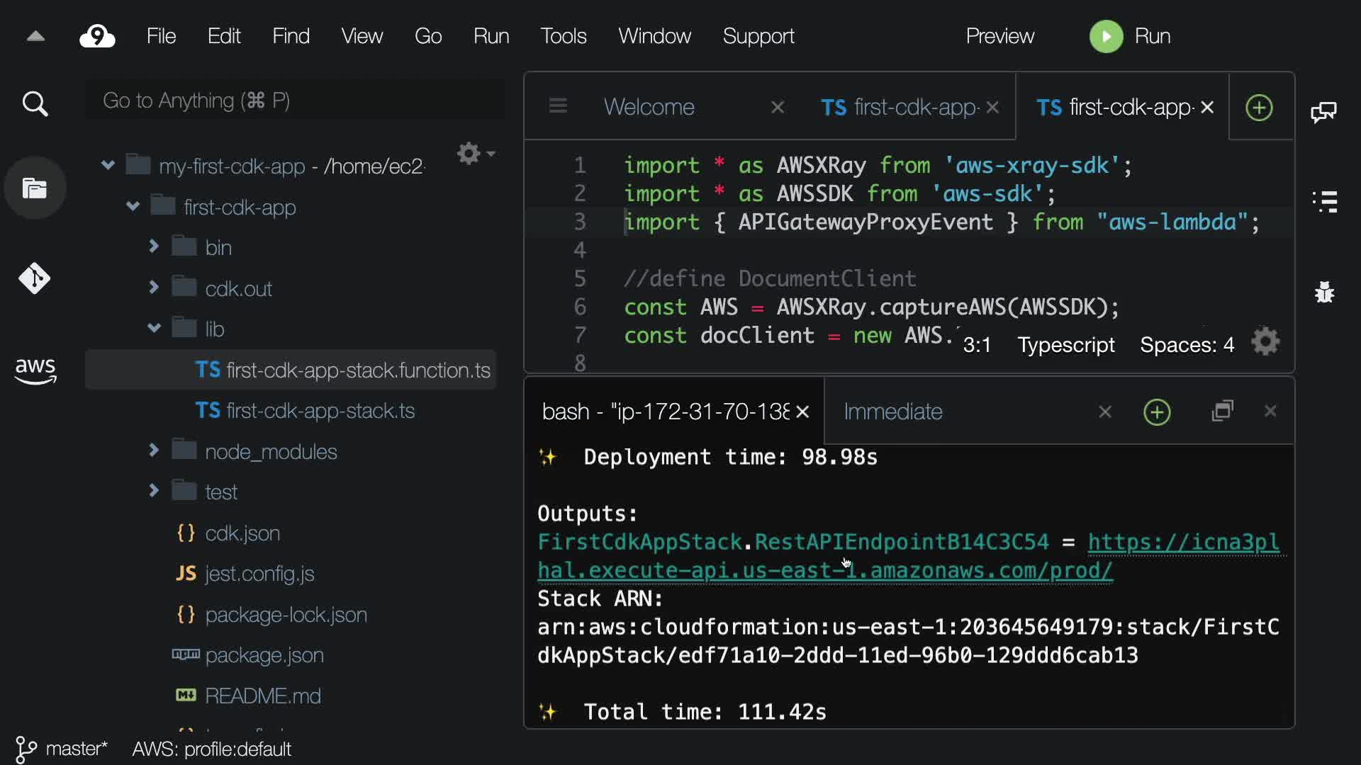Open the Environment file tree panel icon

click(35, 188)
